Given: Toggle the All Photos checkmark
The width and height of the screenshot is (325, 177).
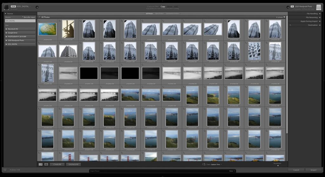Looking at the screenshot, I should 39,17.
